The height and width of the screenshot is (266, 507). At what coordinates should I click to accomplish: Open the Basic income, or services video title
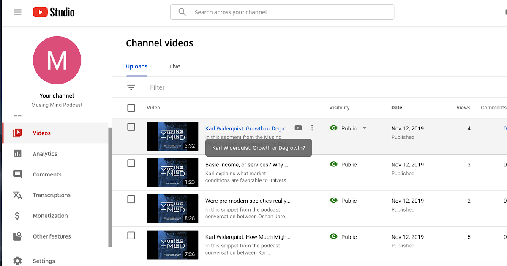point(247,165)
